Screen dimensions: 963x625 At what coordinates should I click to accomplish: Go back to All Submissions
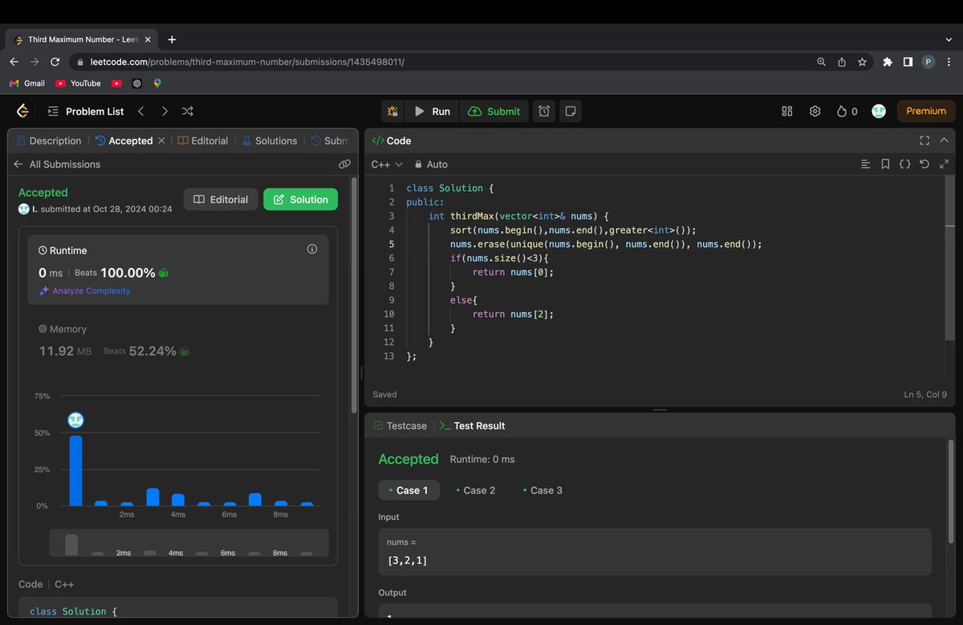[57, 164]
